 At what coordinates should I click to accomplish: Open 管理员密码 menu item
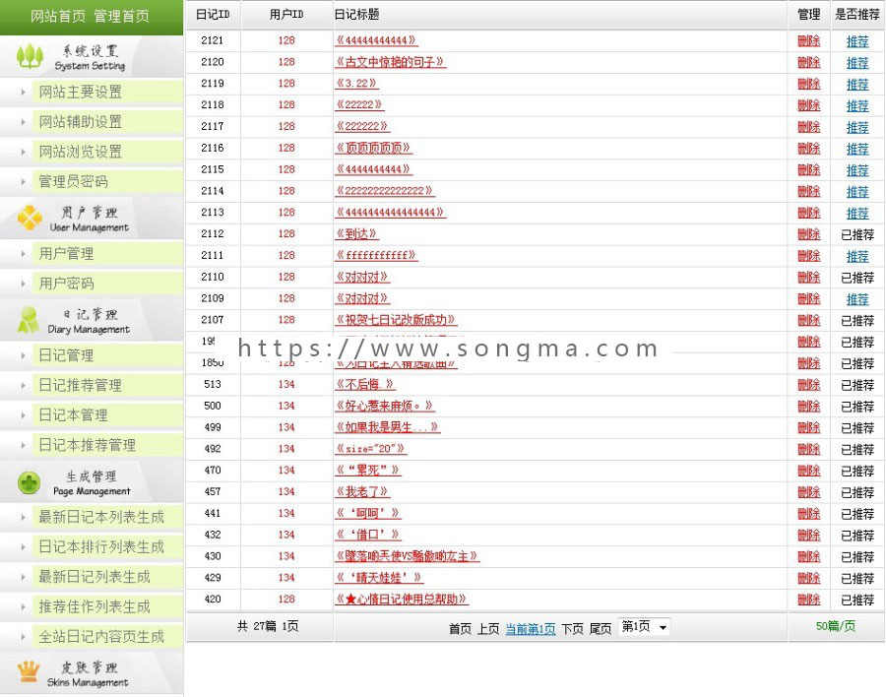click(x=74, y=181)
